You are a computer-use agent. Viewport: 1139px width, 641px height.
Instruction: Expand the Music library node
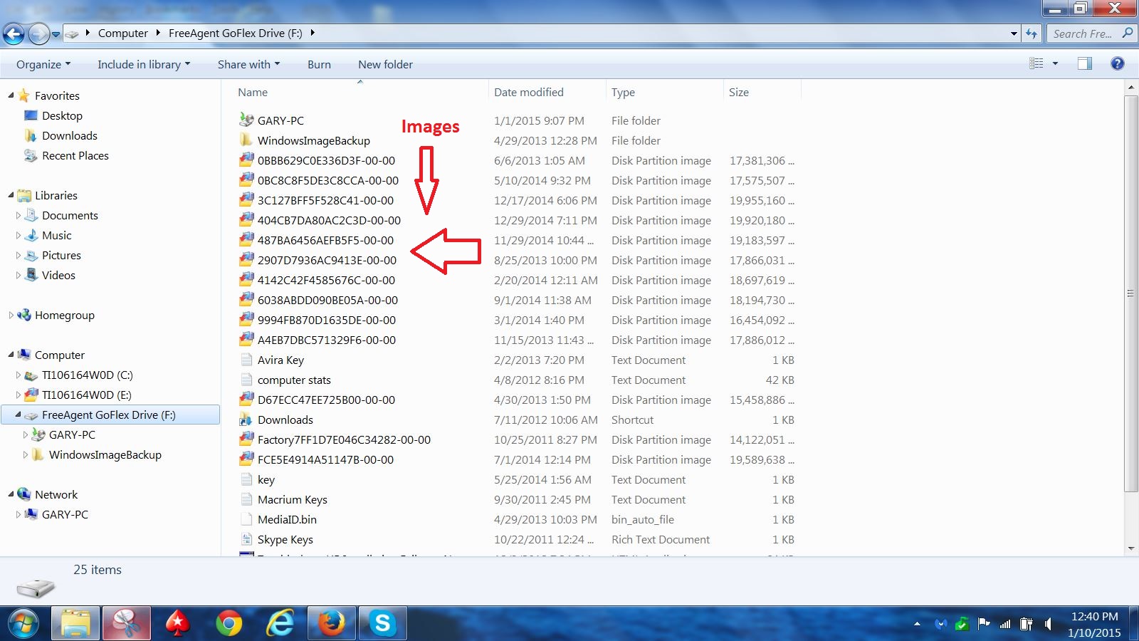(19, 235)
